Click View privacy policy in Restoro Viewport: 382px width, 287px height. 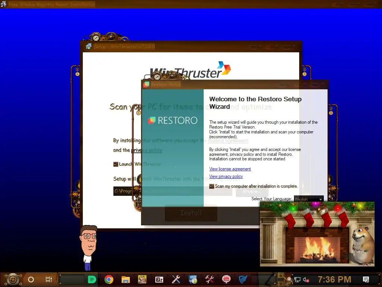pyautogui.click(x=226, y=176)
